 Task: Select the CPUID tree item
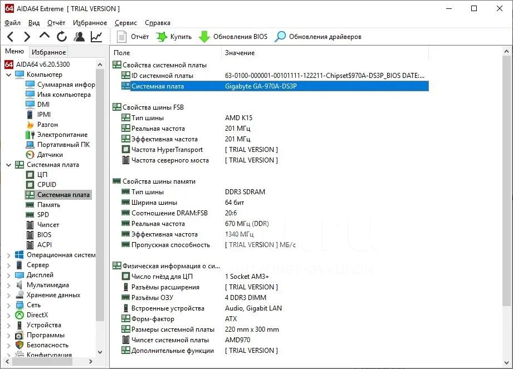pos(41,185)
